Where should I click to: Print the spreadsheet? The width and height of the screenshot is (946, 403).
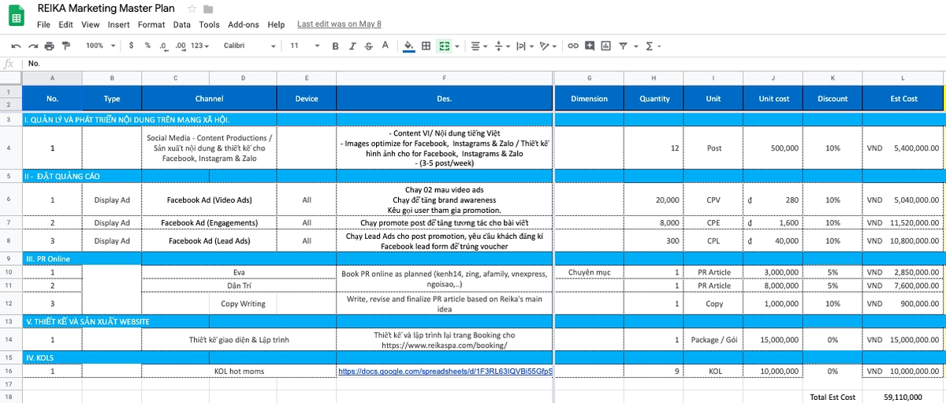pyautogui.click(x=50, y=46)
